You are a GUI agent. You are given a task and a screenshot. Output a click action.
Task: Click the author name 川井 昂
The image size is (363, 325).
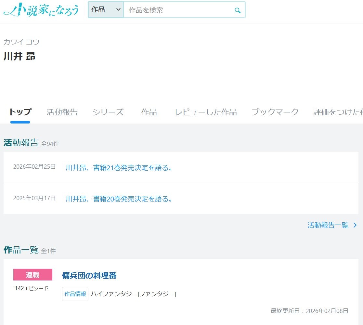[19, 56]
